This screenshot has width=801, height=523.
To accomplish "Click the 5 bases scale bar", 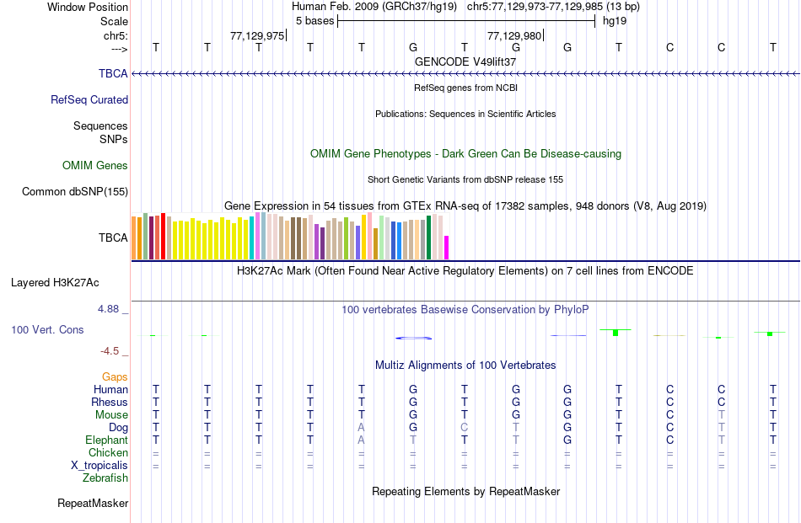I will coord(466,21).
